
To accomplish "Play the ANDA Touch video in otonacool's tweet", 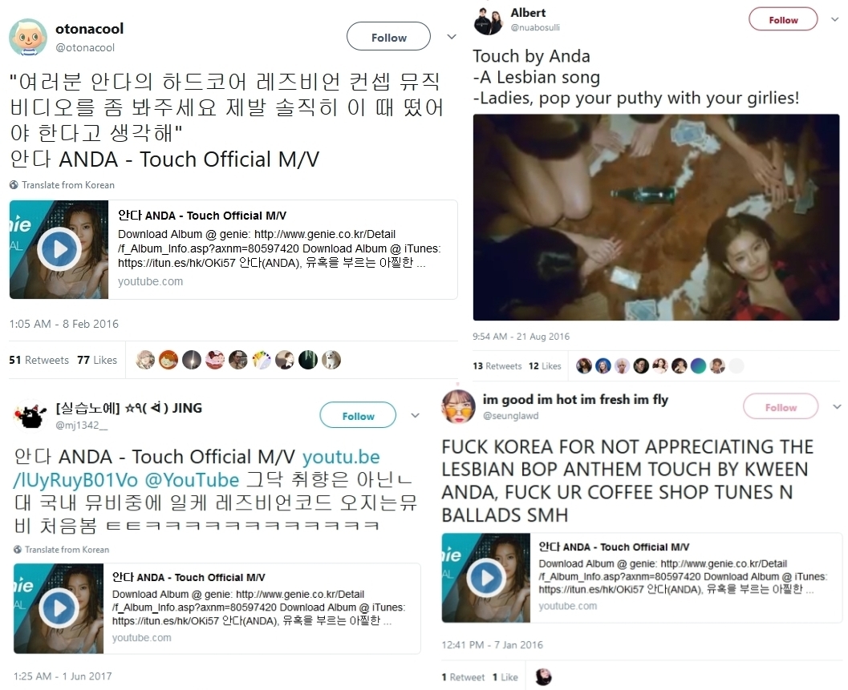I will (59, 249).
